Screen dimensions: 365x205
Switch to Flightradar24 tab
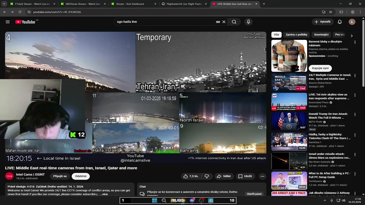[x=184, y=4]
